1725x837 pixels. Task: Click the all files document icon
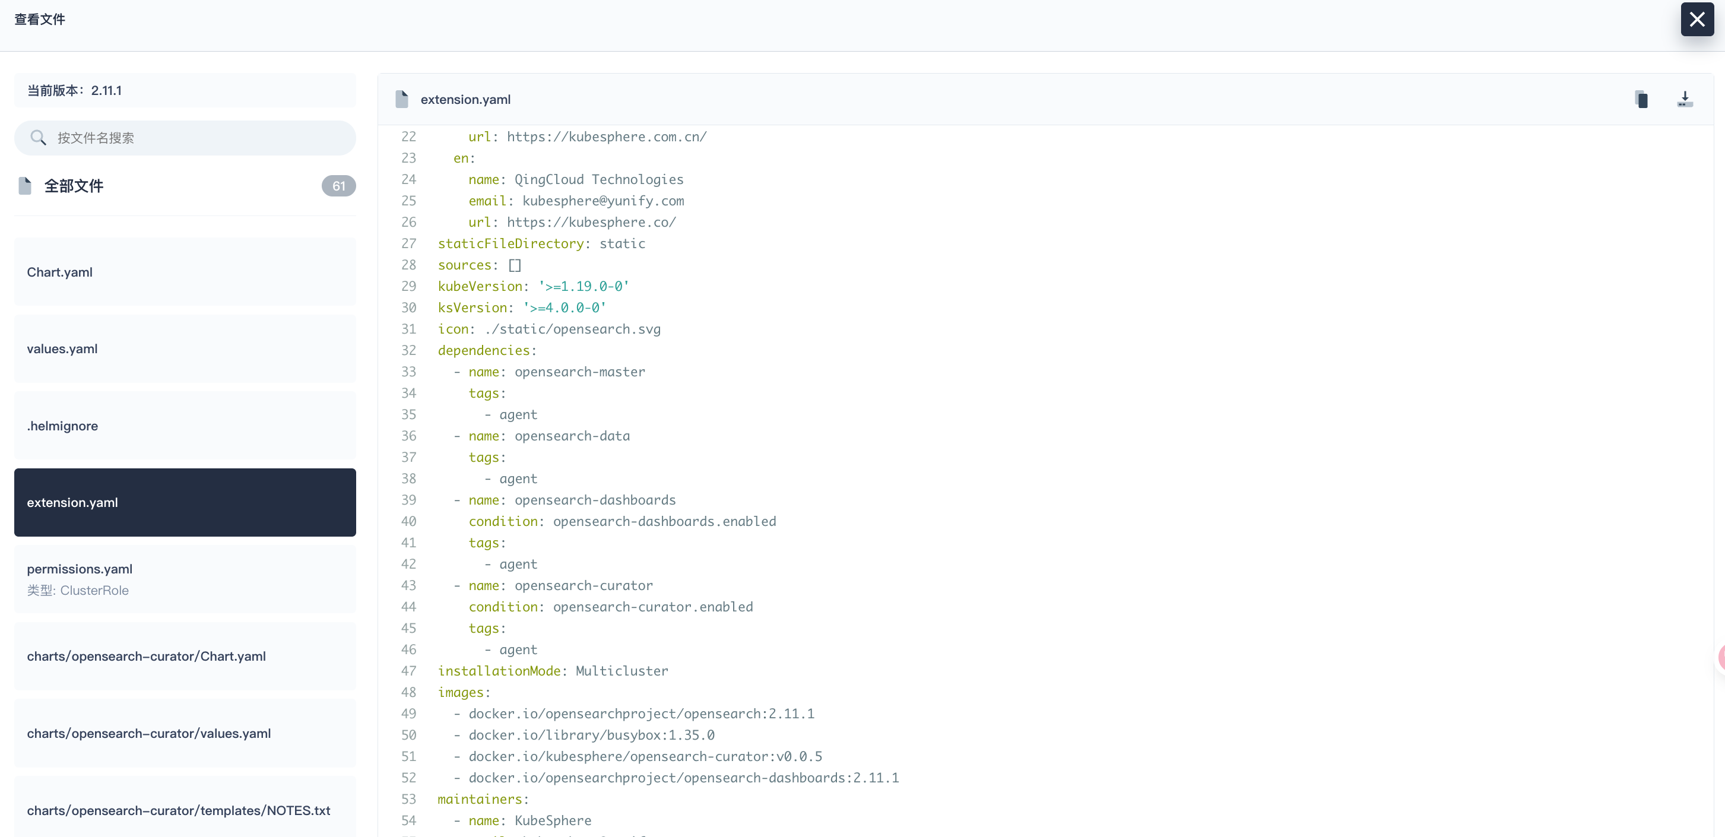point(25,185)
